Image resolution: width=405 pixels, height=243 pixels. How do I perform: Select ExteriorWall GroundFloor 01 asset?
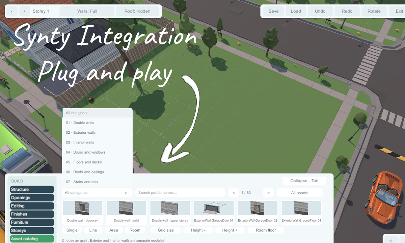pos(301,212)
